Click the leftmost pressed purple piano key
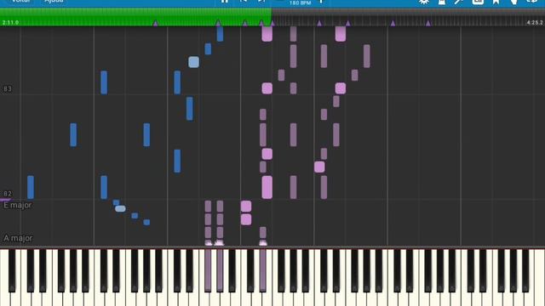Image resolution: width=545 pixels, height=306 pixels. pyautogui.click(x=208, y=270)
